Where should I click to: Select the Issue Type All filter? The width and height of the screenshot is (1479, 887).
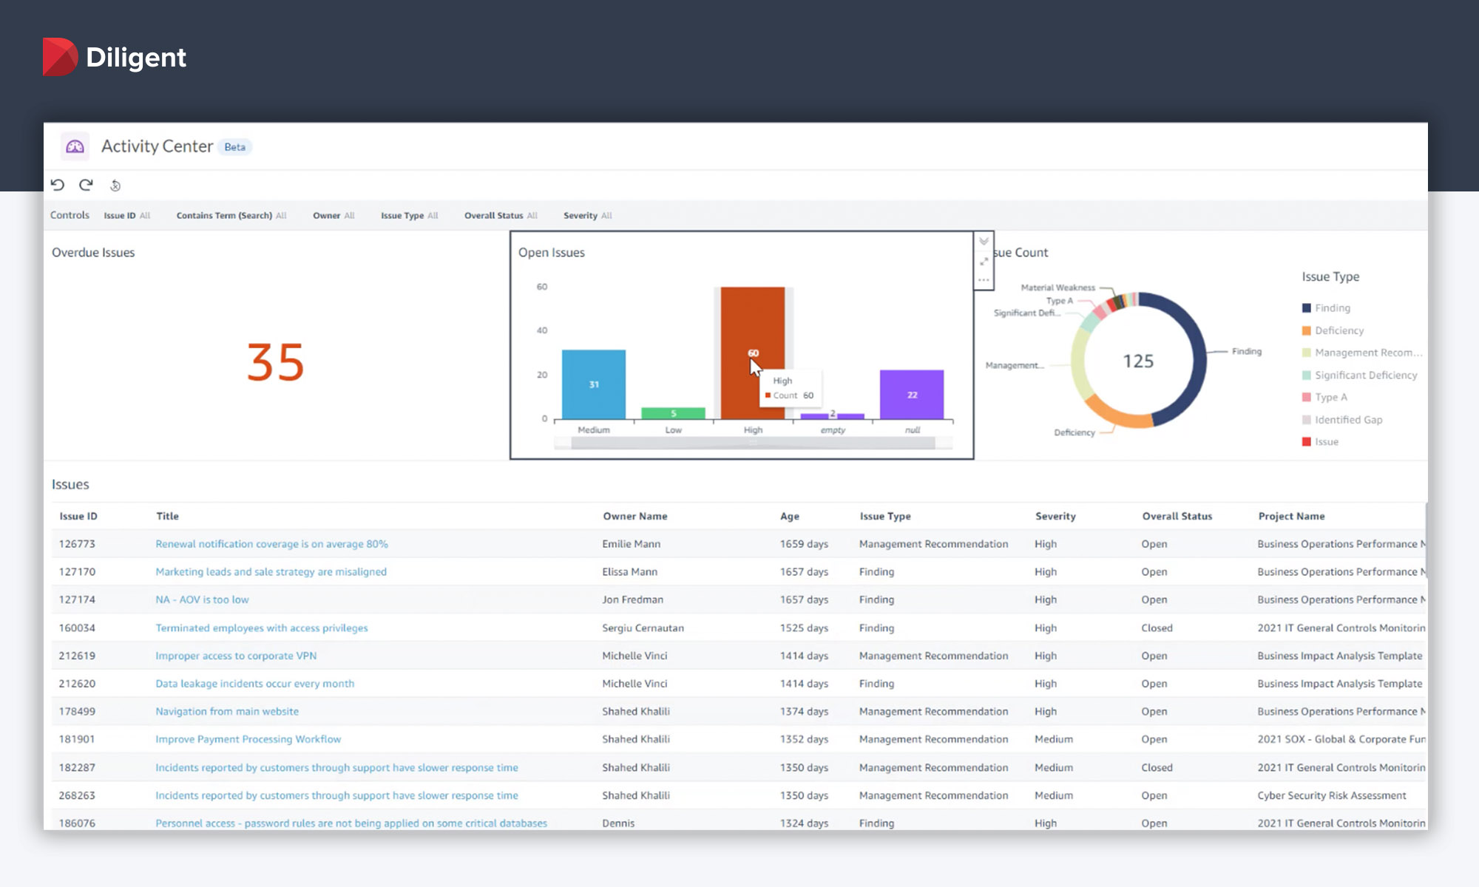click(x=409, y=215)
